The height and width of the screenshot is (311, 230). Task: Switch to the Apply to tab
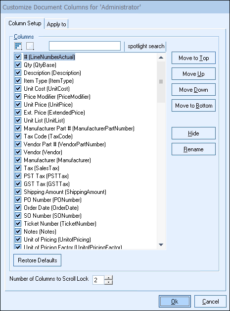[56, 24]
